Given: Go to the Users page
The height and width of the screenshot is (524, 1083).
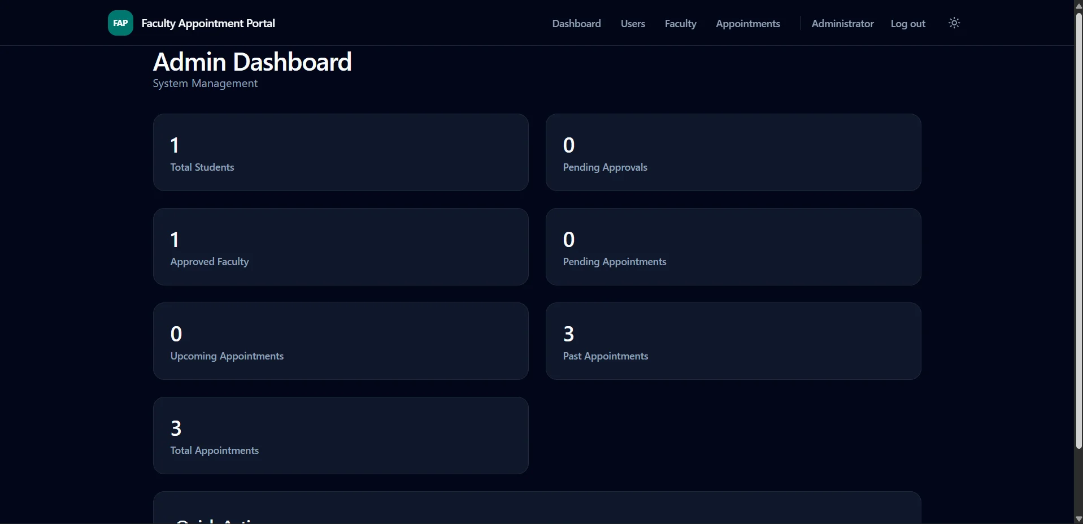Looking at the screenshot, I should pyautogui.click(x=633, y=24).
